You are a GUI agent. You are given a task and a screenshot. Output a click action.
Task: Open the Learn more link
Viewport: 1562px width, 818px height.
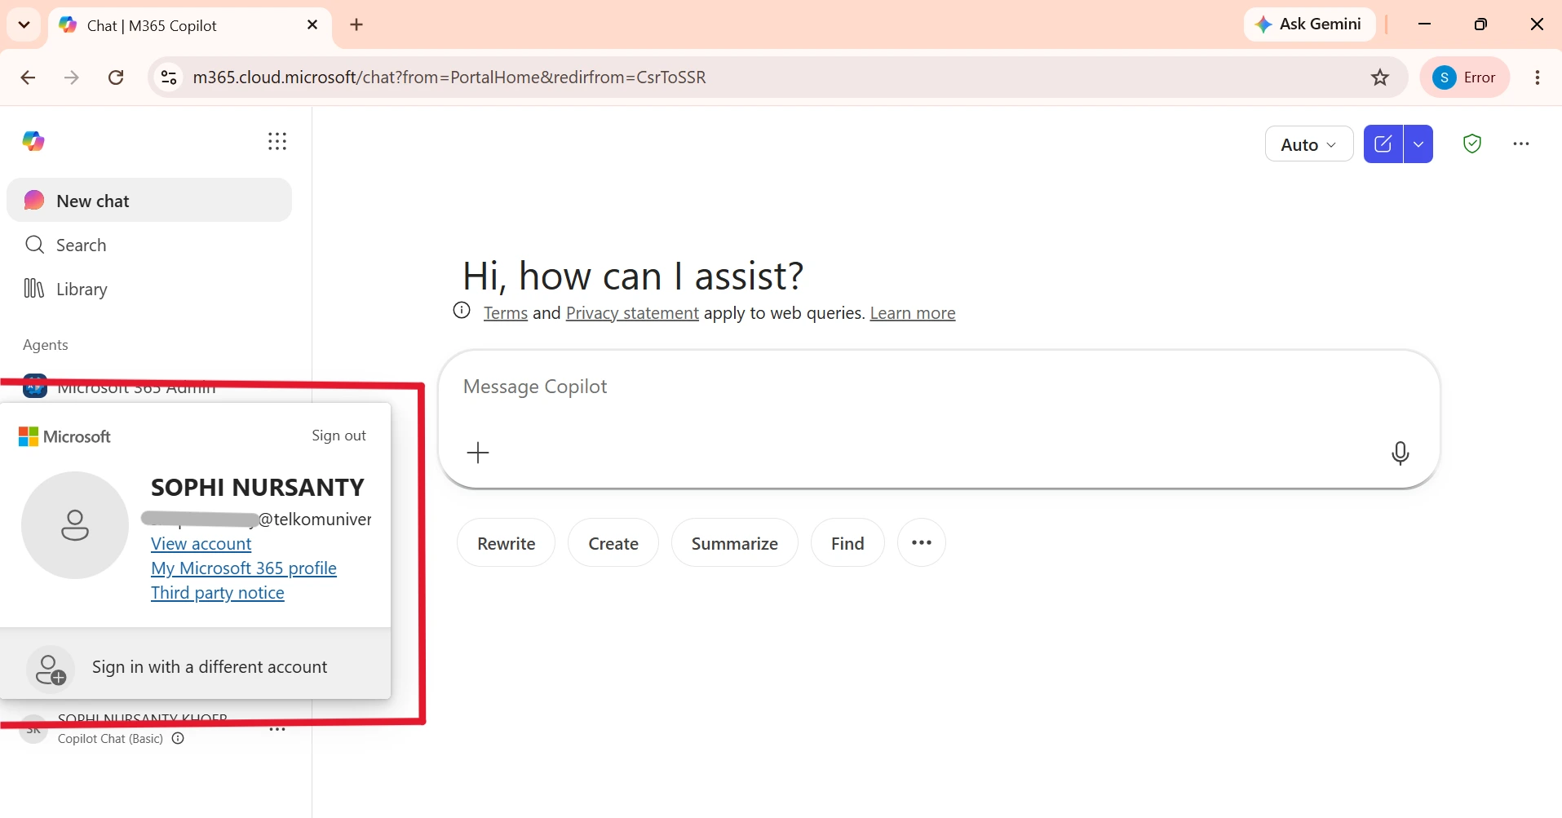(x=913, y=313)
